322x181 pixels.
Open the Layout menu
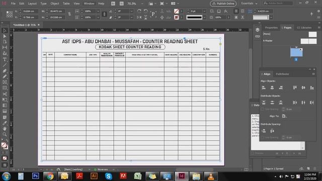click(32, 4)
